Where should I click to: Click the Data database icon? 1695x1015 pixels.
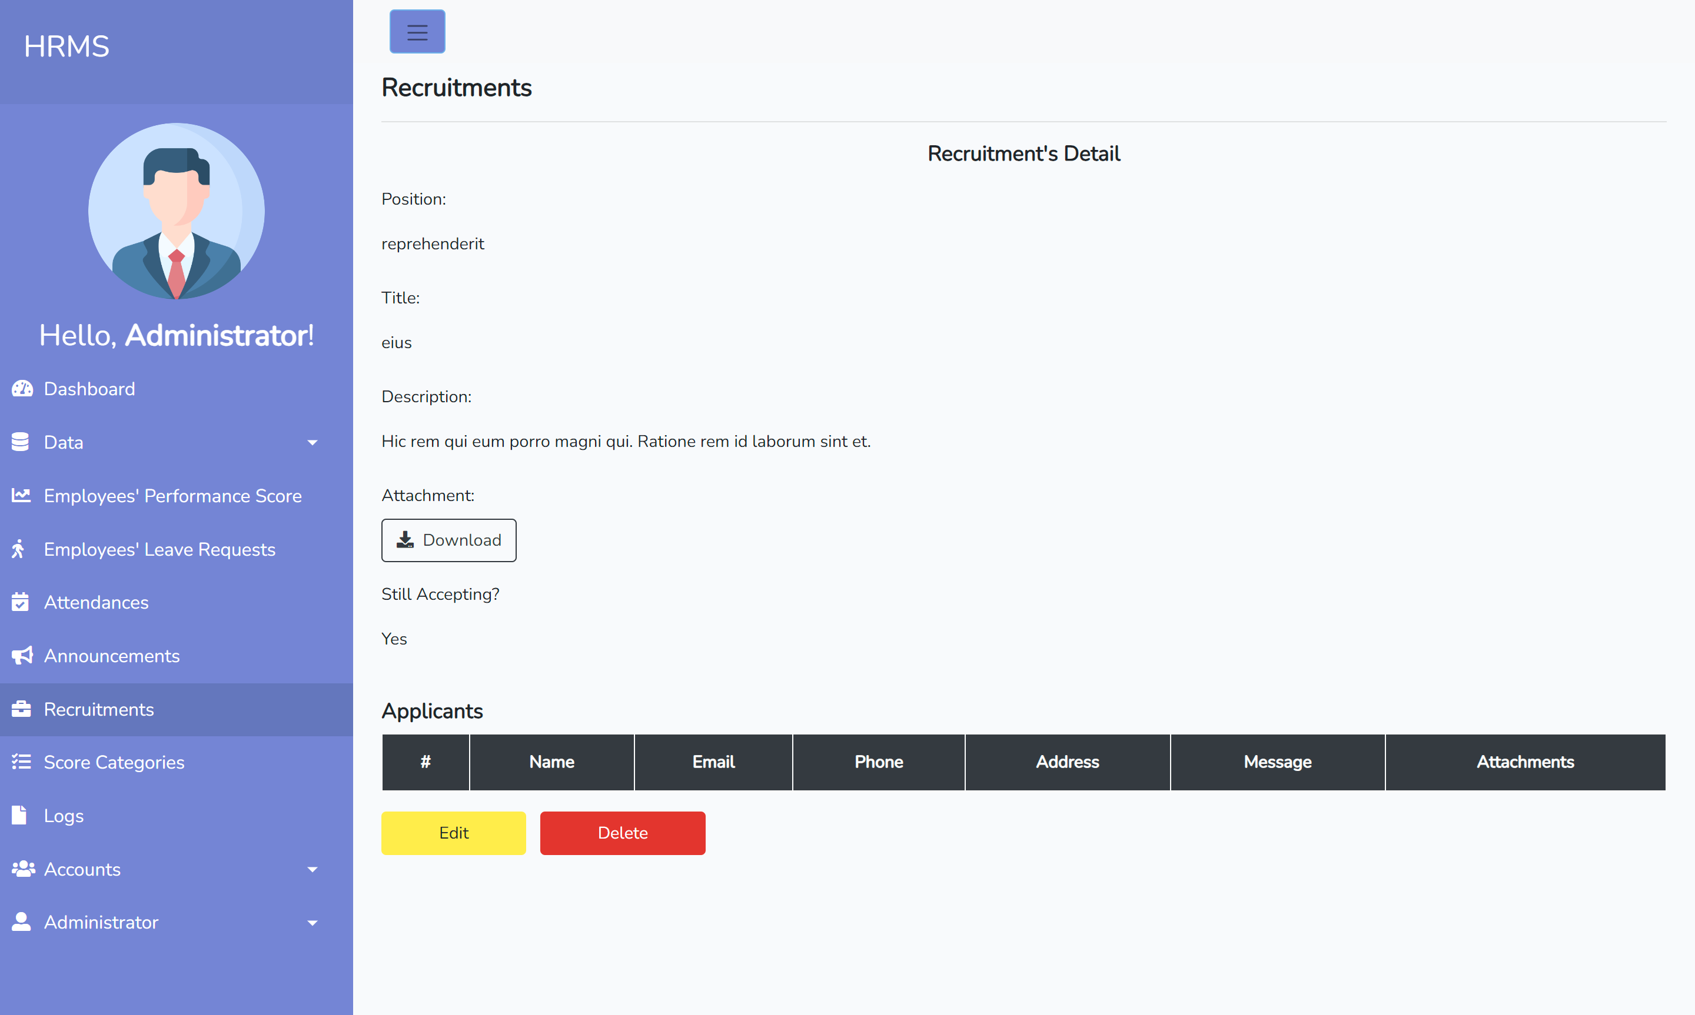(x=21, y=442)
